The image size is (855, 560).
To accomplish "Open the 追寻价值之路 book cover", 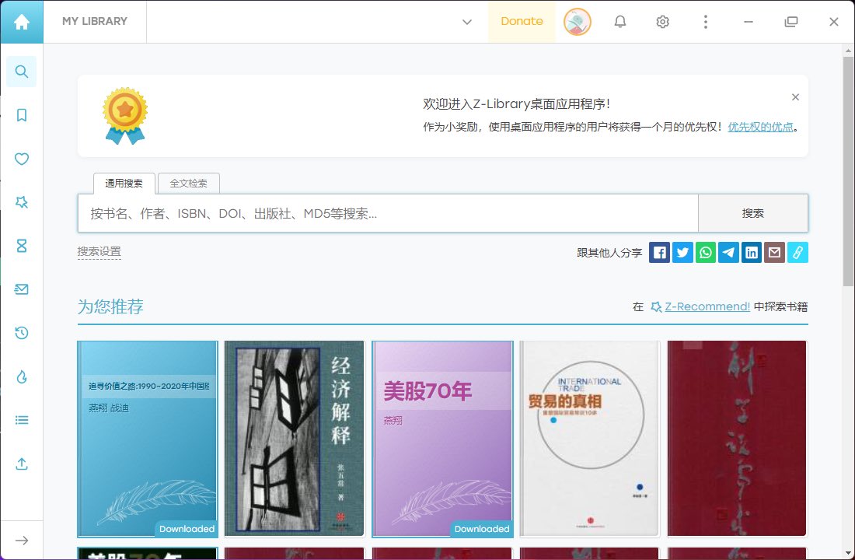I will point(148,439).
